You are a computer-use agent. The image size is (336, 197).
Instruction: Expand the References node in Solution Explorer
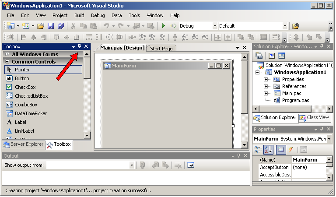[266, 87]
